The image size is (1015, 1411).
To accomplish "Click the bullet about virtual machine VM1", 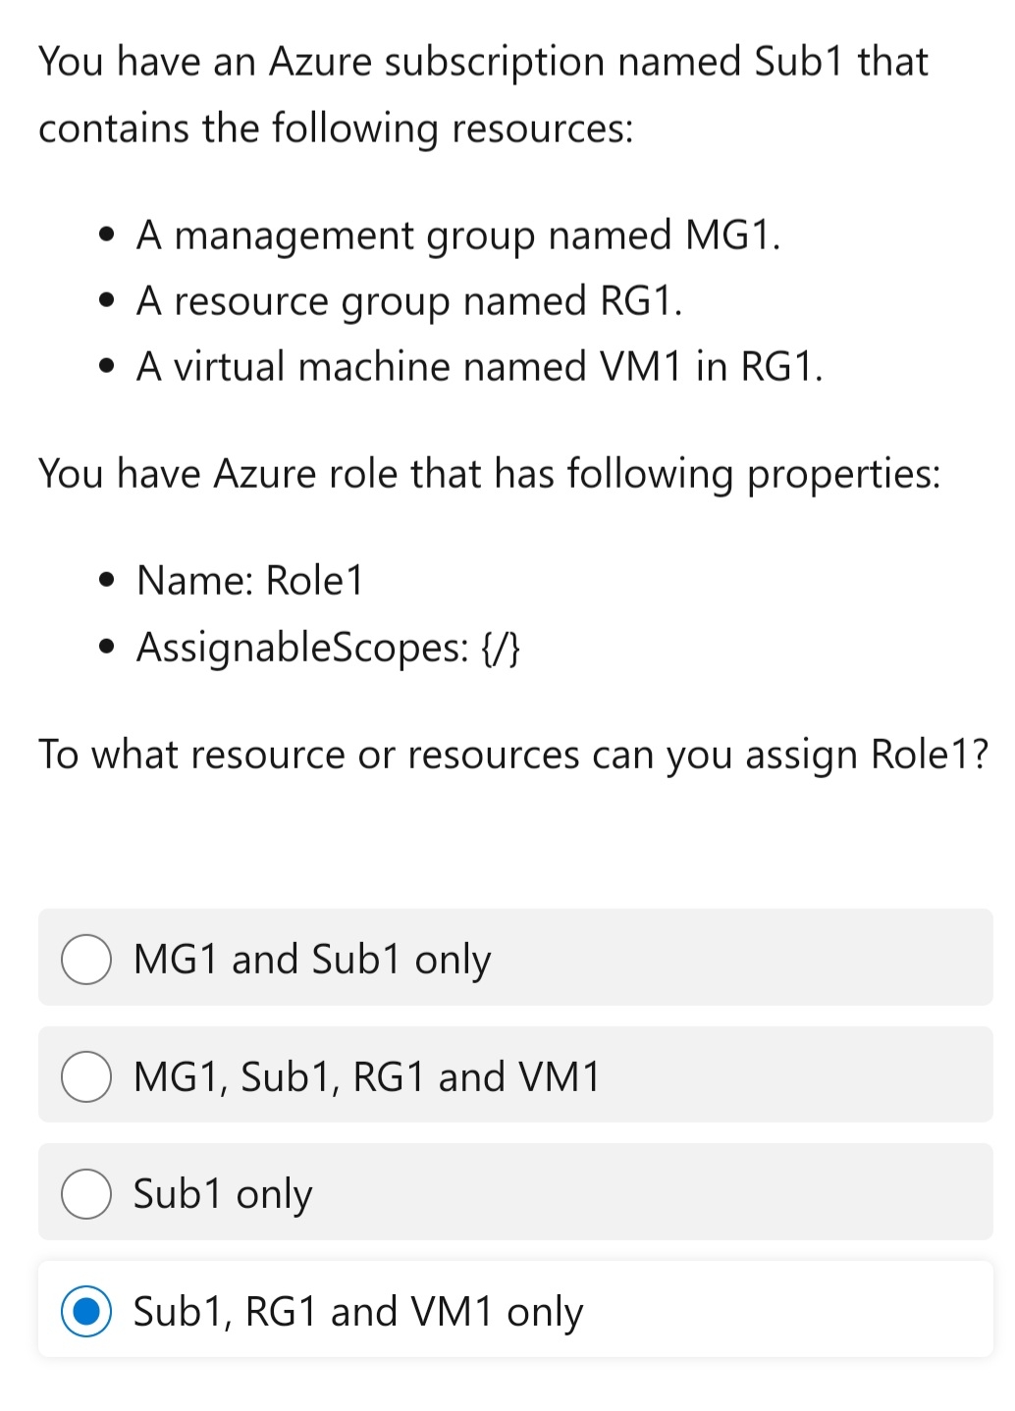I will pyautogui.click(x=481, y=366).
